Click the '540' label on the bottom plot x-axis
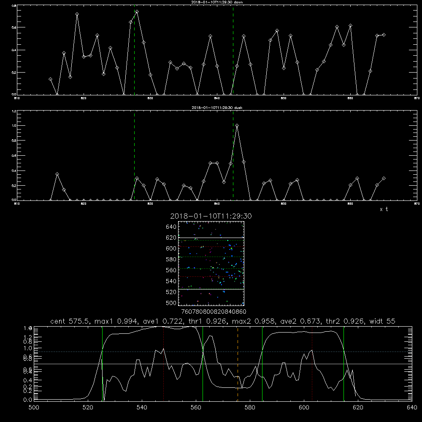 coord(142,408)
